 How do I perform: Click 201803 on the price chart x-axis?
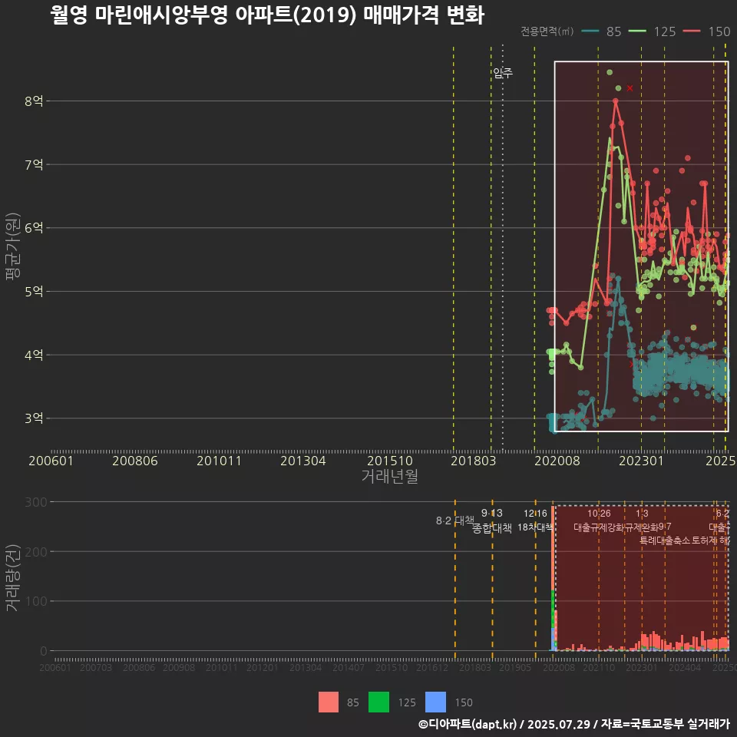point(474,461)
